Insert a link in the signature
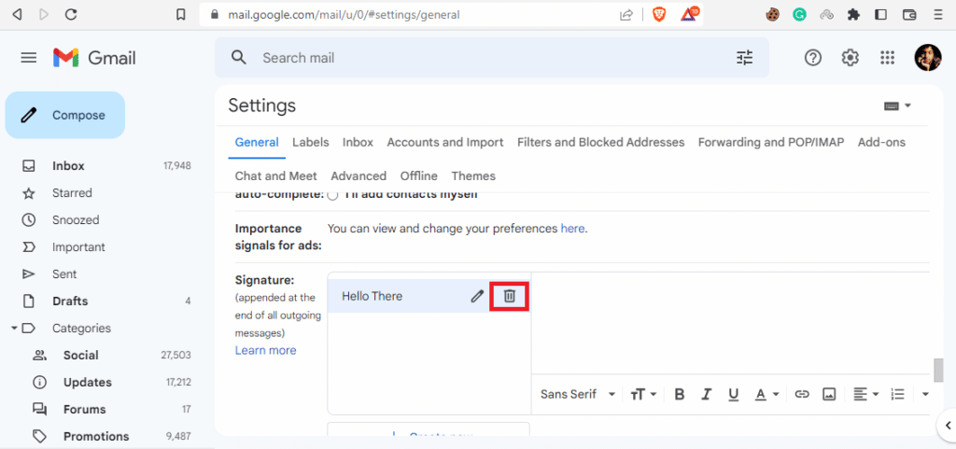Viewport: 956px width, 449px height. tap(802, 394)
